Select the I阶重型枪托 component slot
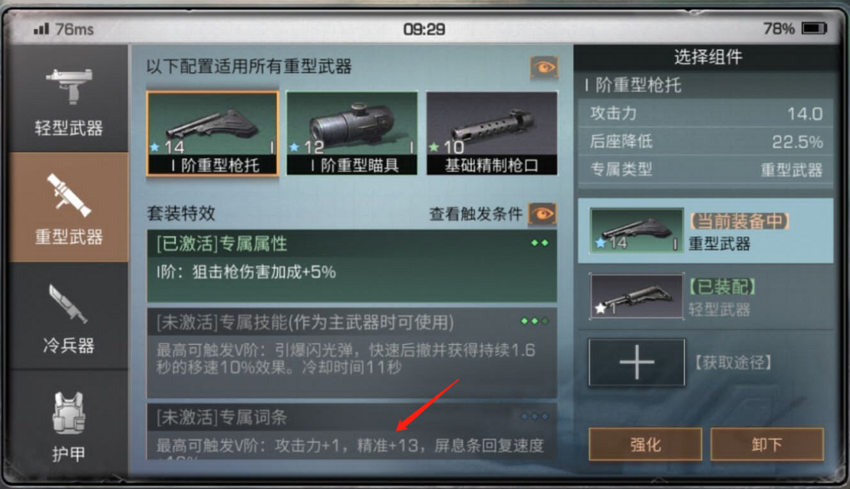This screenshot has width=850, height=489. 212,133
